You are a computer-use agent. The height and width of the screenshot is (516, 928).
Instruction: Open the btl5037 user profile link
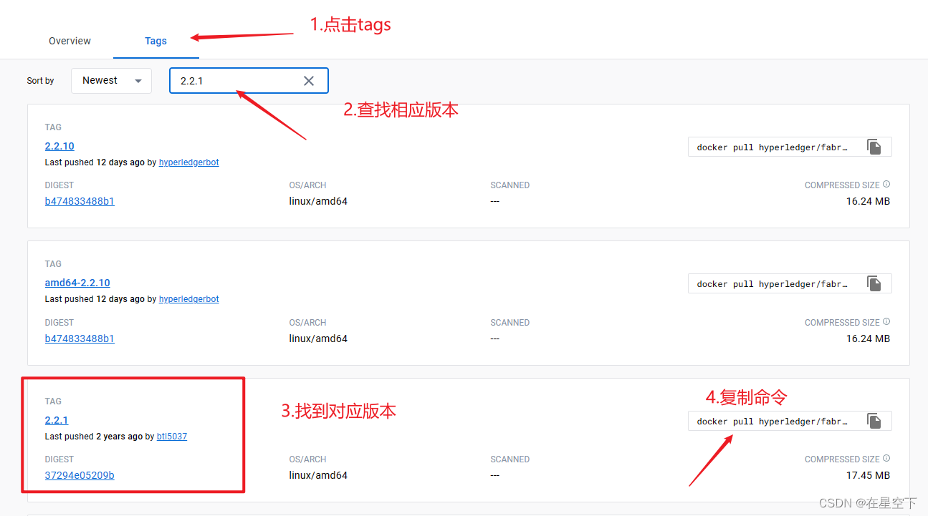(172, 437)
